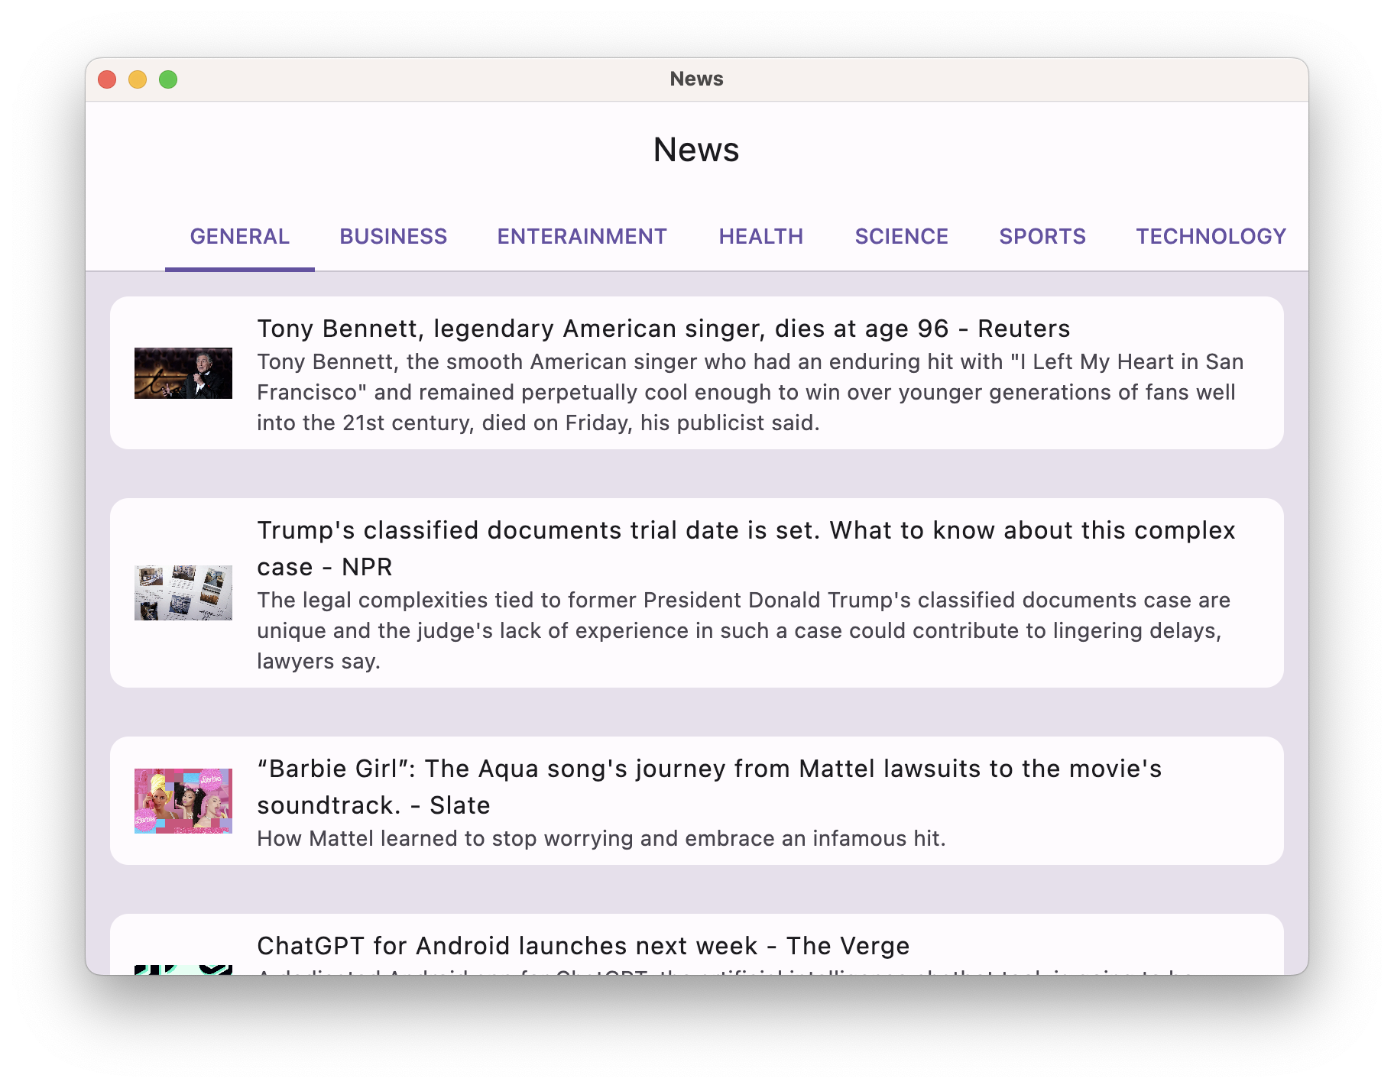Select the Enterainment tab
Image resolution: width=1394 pixels, height=1088 pixels.
tap(582, 237)
